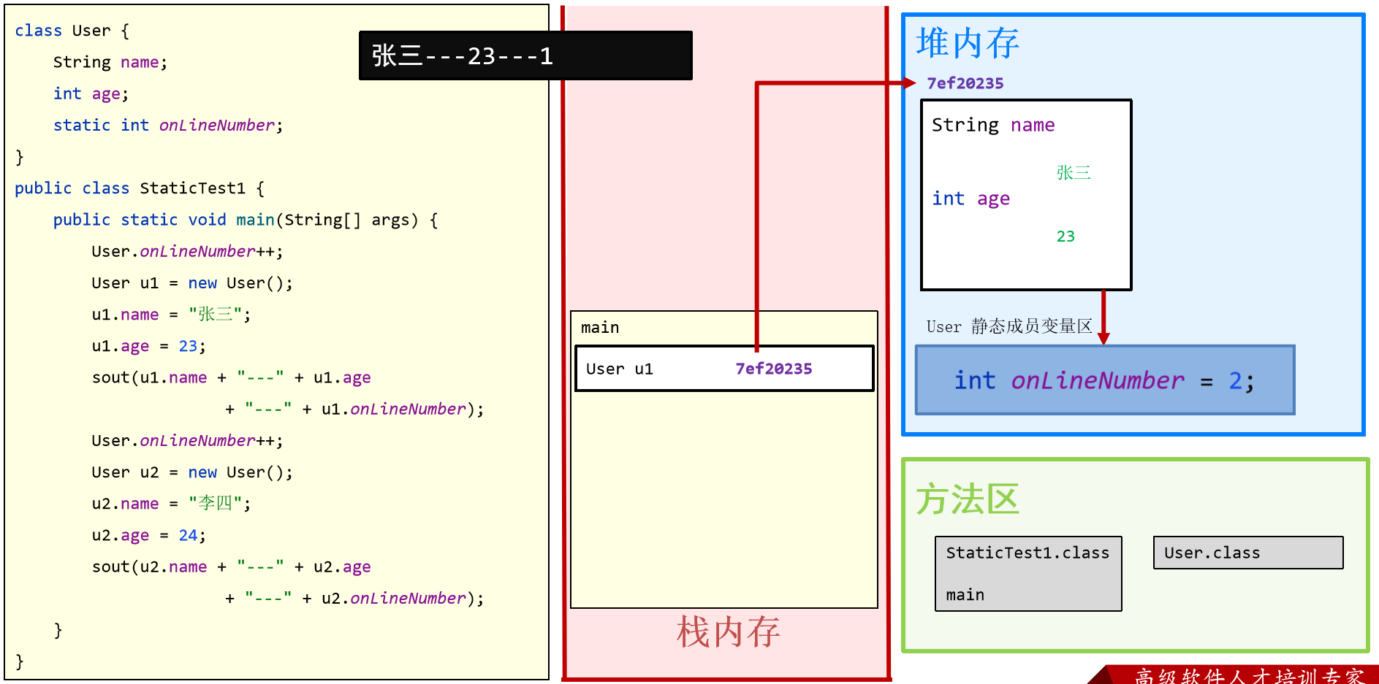This screenshot has height=684, width=1379.
Task: Click 'public class StaticTest1 {' line
Action: click(x=140, y=188)
